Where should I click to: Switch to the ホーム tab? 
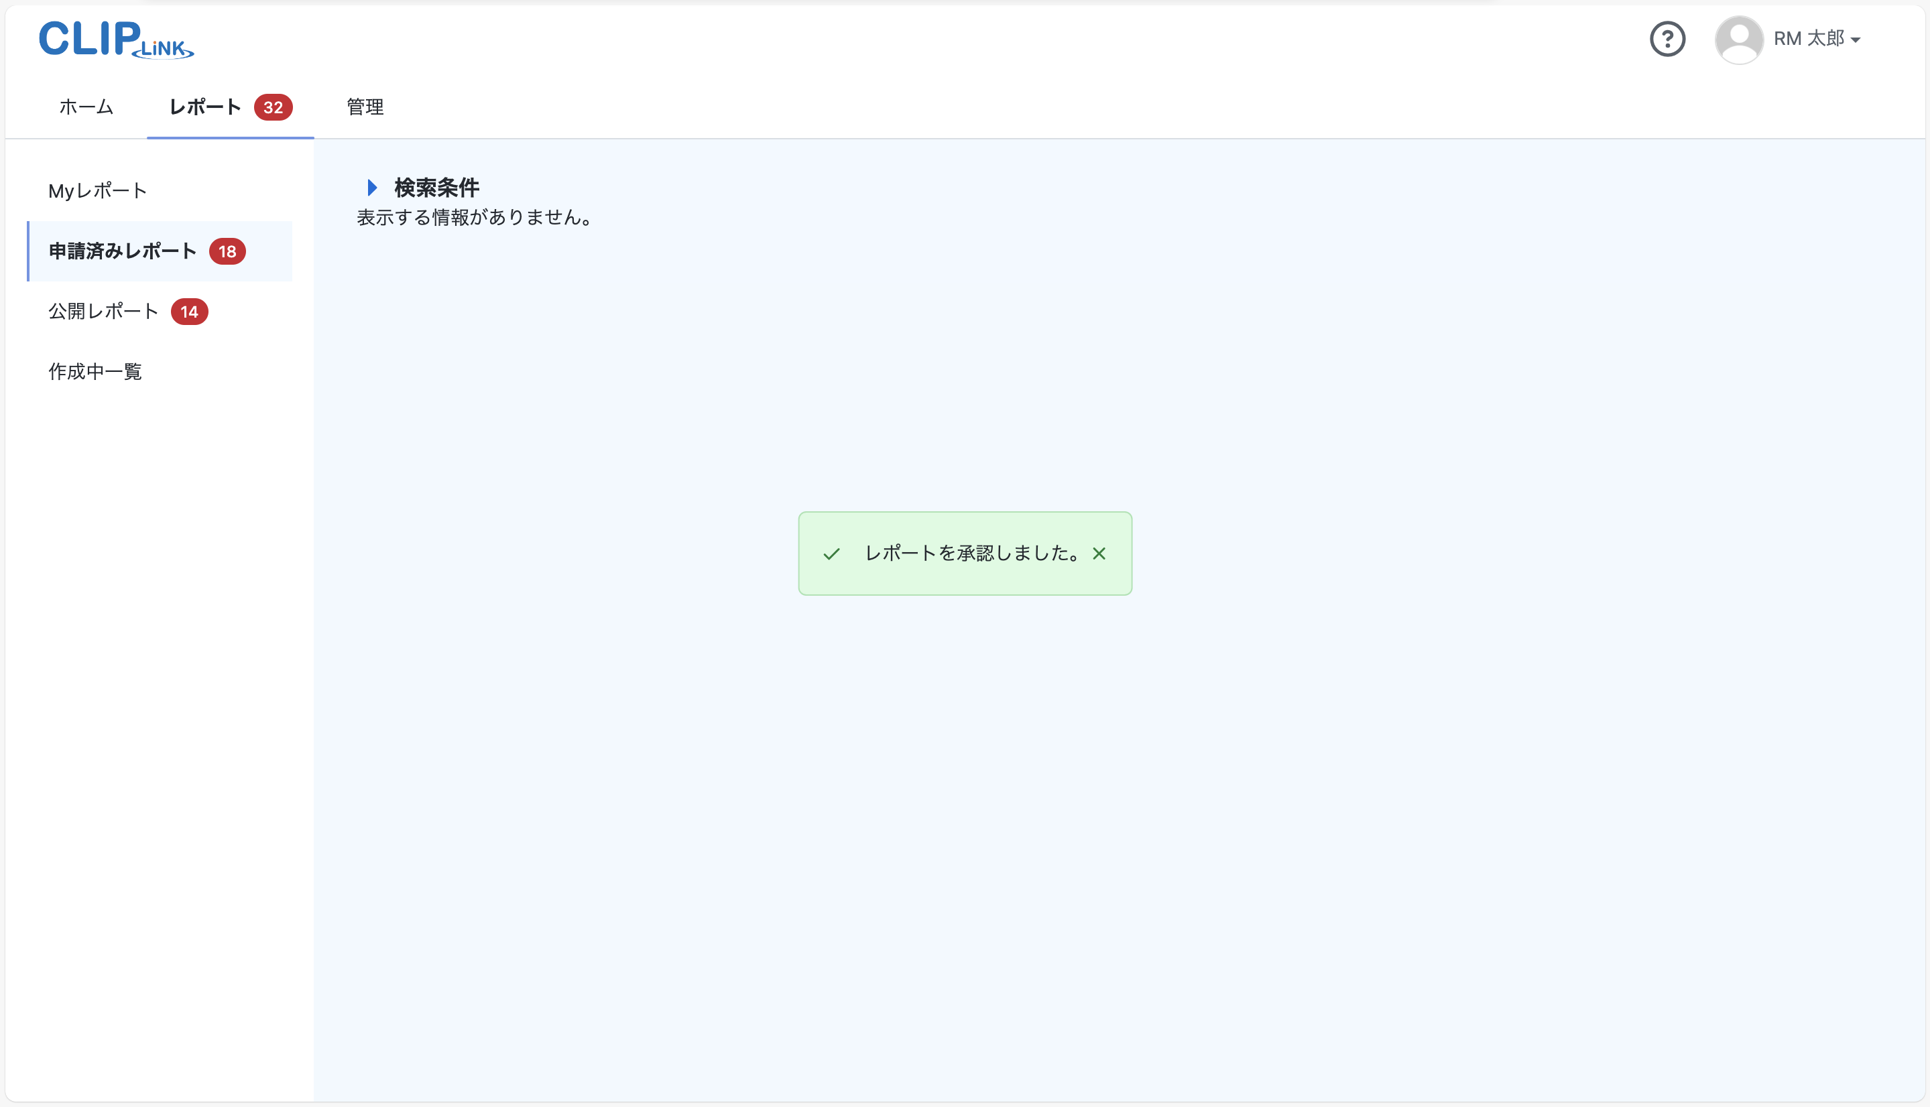click(85, 107)
